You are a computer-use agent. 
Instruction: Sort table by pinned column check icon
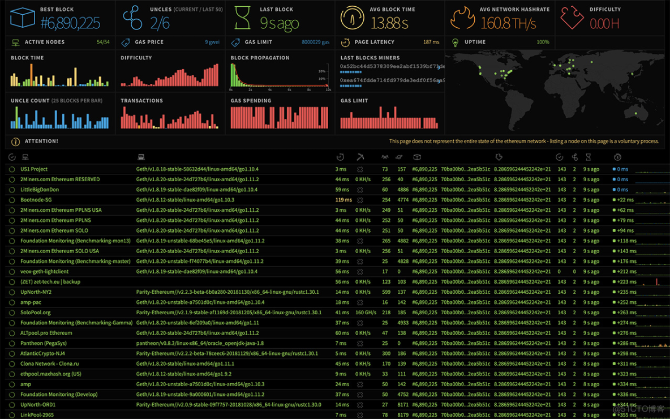tap(12, 157)
